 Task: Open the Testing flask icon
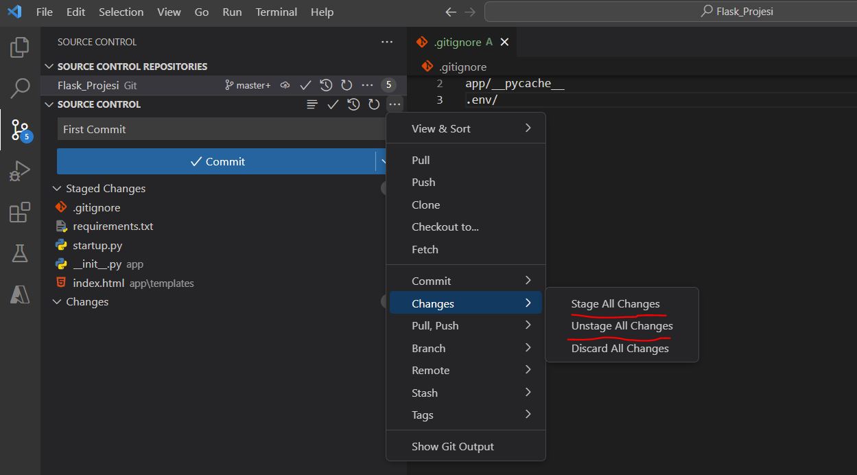[20, 253]
